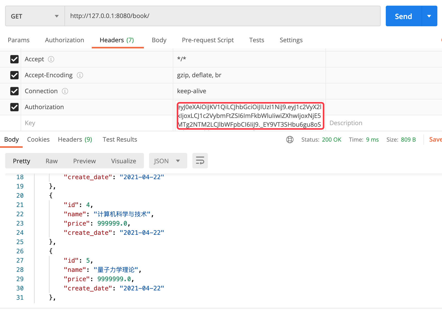
Task: Show the response Body tab
Action: tap(12, 140)
